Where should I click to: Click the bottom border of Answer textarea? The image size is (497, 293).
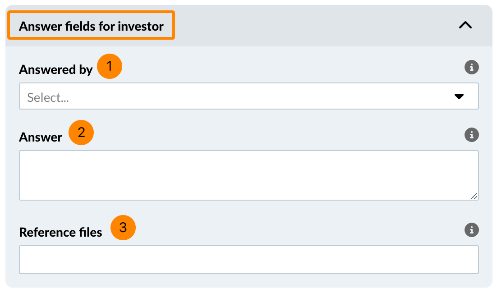248,200
